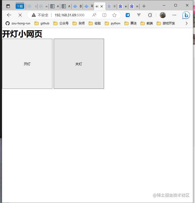Viewport: 195px width, 203px height.
Task: Open Read aloud from the address bar
Action: click(94, 15)
